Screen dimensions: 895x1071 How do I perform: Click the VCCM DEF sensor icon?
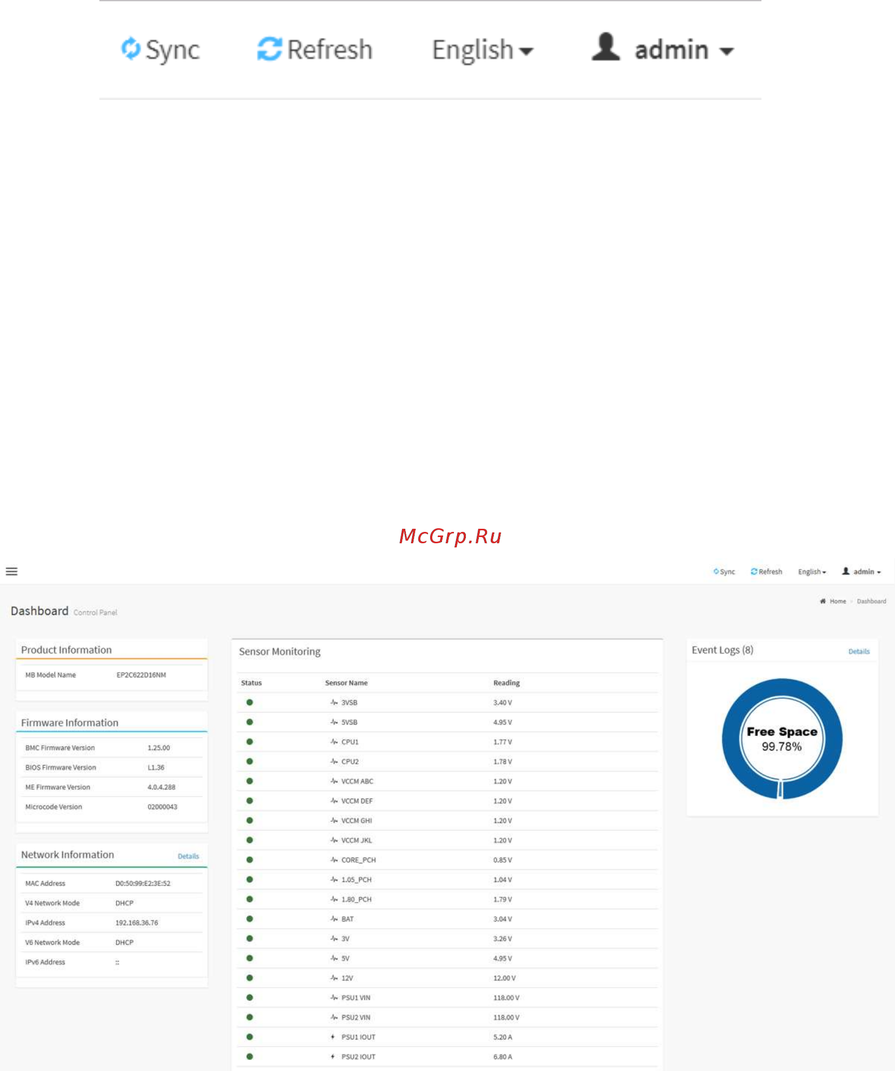[334, 801]
